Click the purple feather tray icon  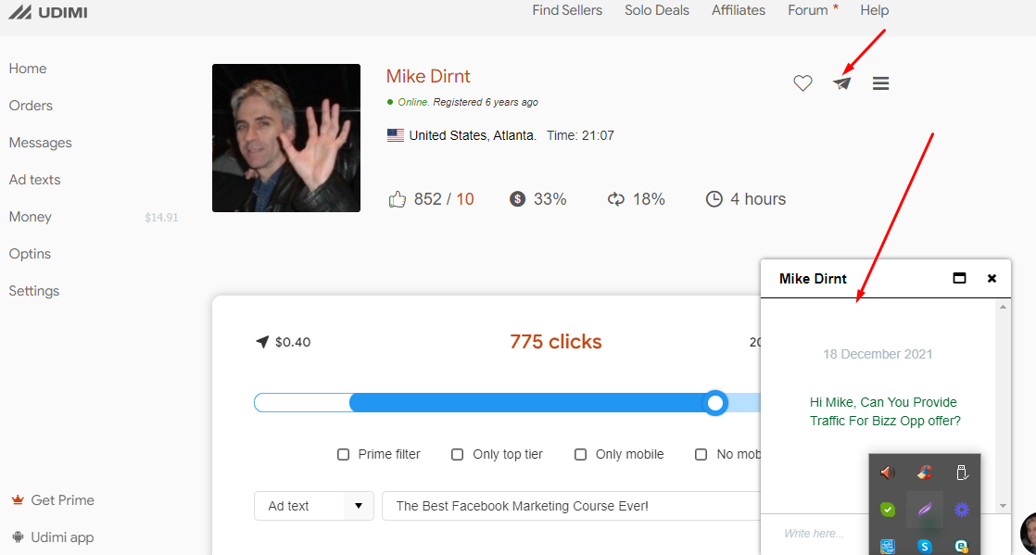pos(925,510)
